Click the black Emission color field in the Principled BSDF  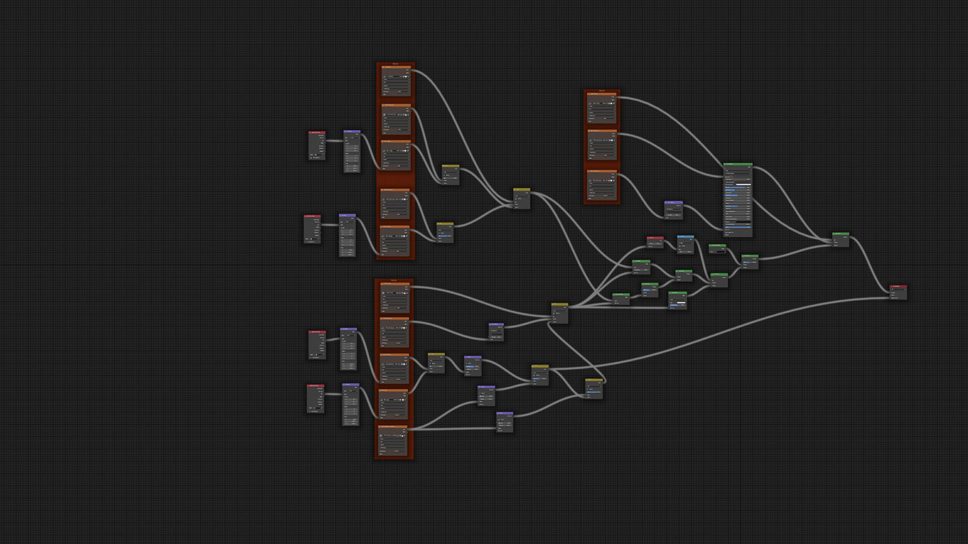click(x=743, y=222)
